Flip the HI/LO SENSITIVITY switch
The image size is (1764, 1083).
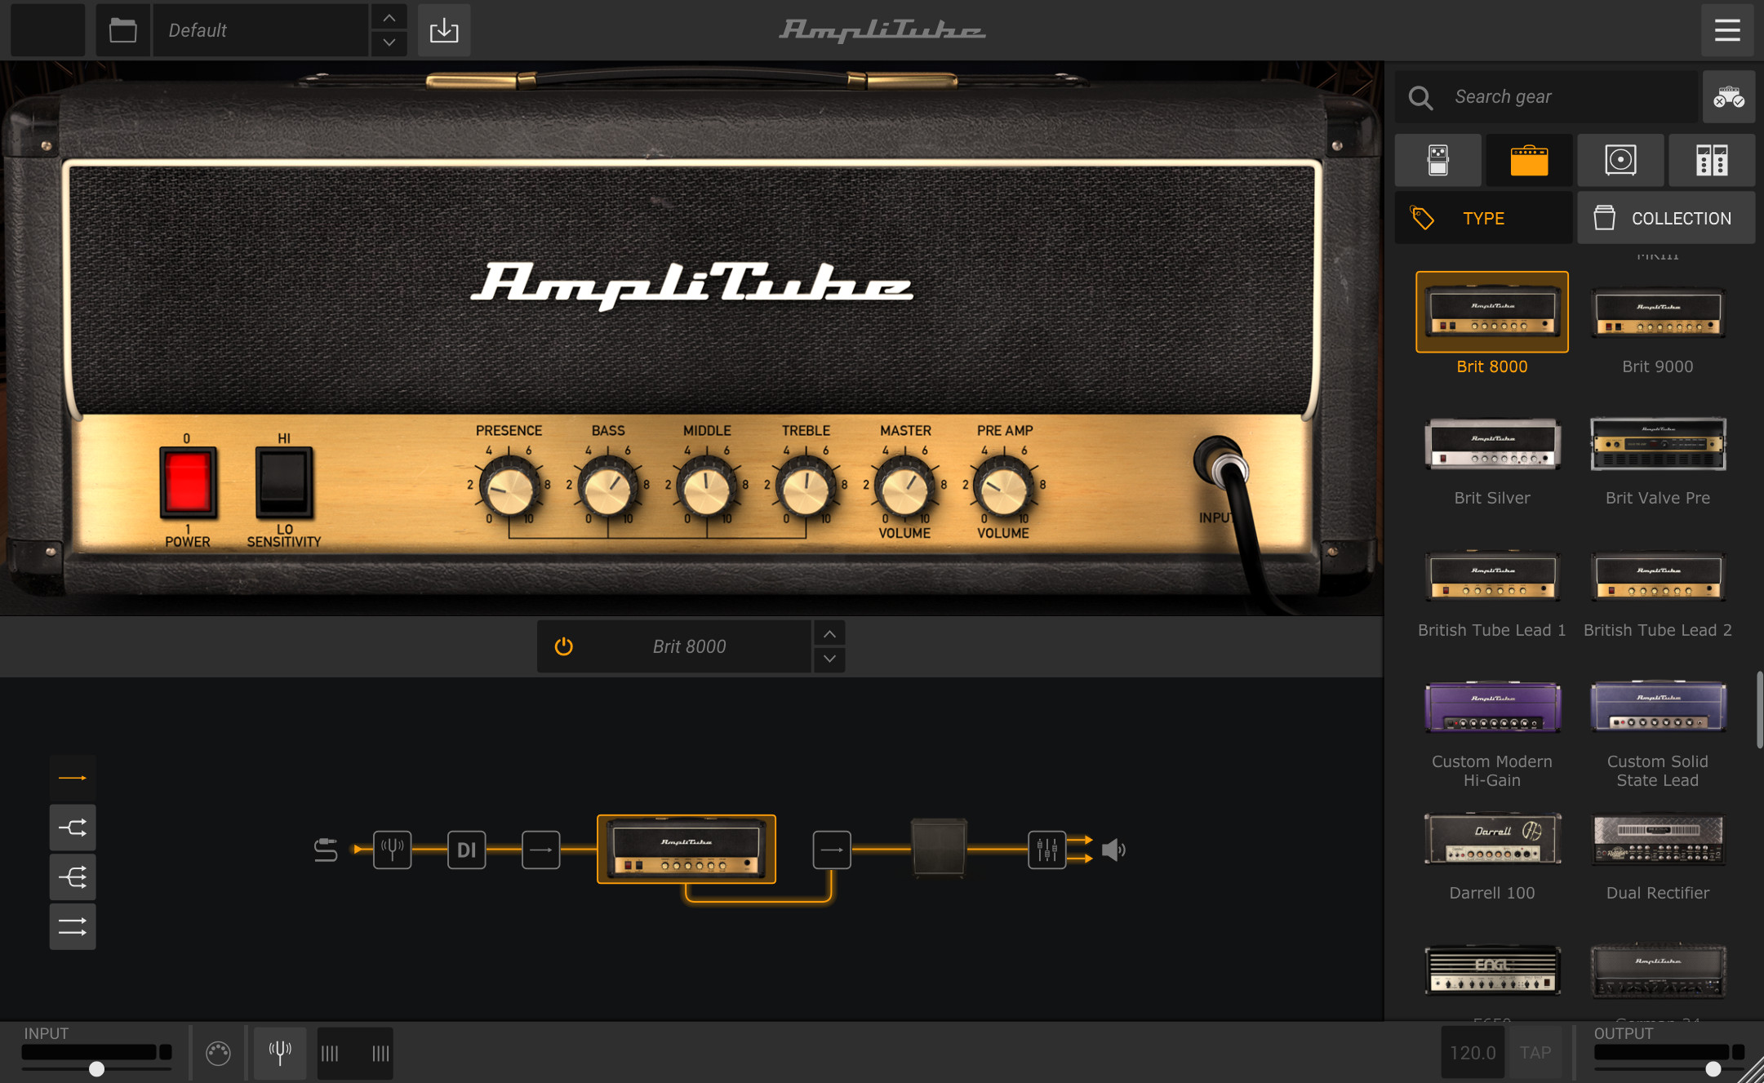click(x=283, y=482)
